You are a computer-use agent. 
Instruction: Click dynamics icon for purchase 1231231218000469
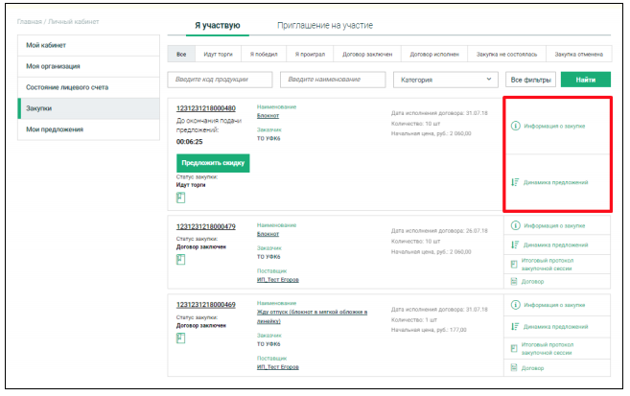pyautogui.click(x=515, y=325)
